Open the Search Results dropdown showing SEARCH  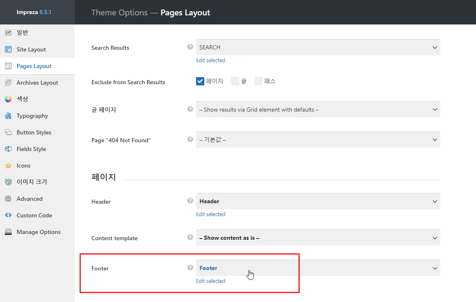coord(318,47)
